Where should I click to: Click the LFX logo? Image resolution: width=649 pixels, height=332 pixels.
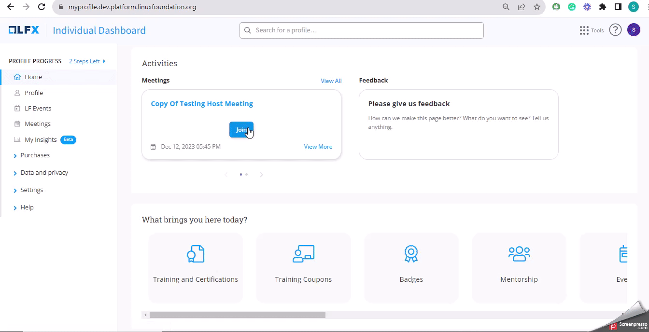click(24, 30)
